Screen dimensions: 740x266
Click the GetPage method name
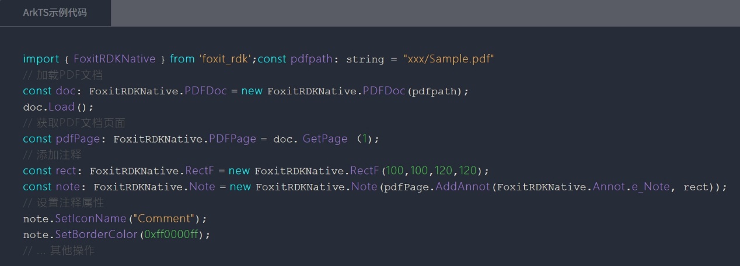click(325, 139)
